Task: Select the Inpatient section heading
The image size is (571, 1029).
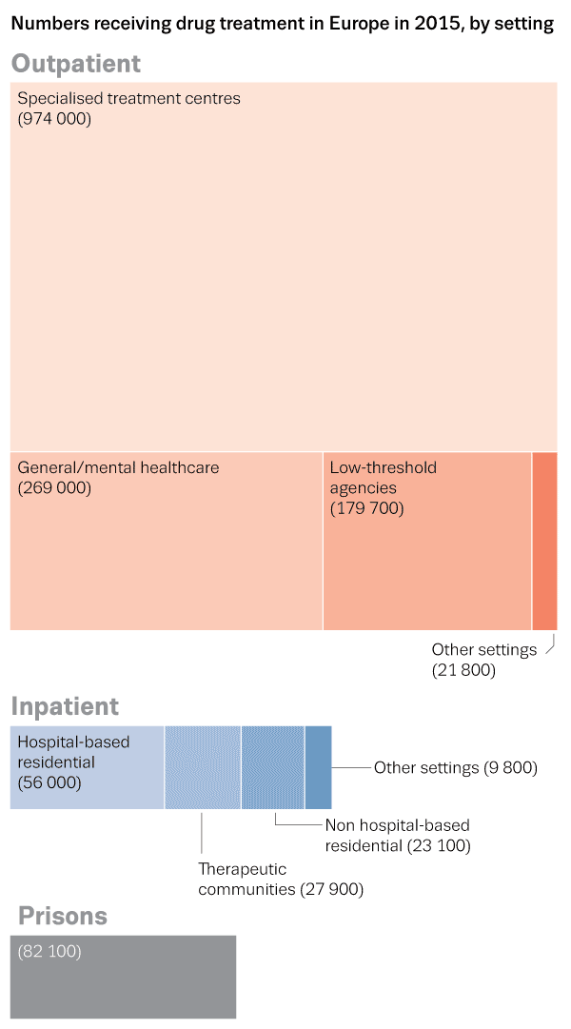Action: tap(65, 706)
